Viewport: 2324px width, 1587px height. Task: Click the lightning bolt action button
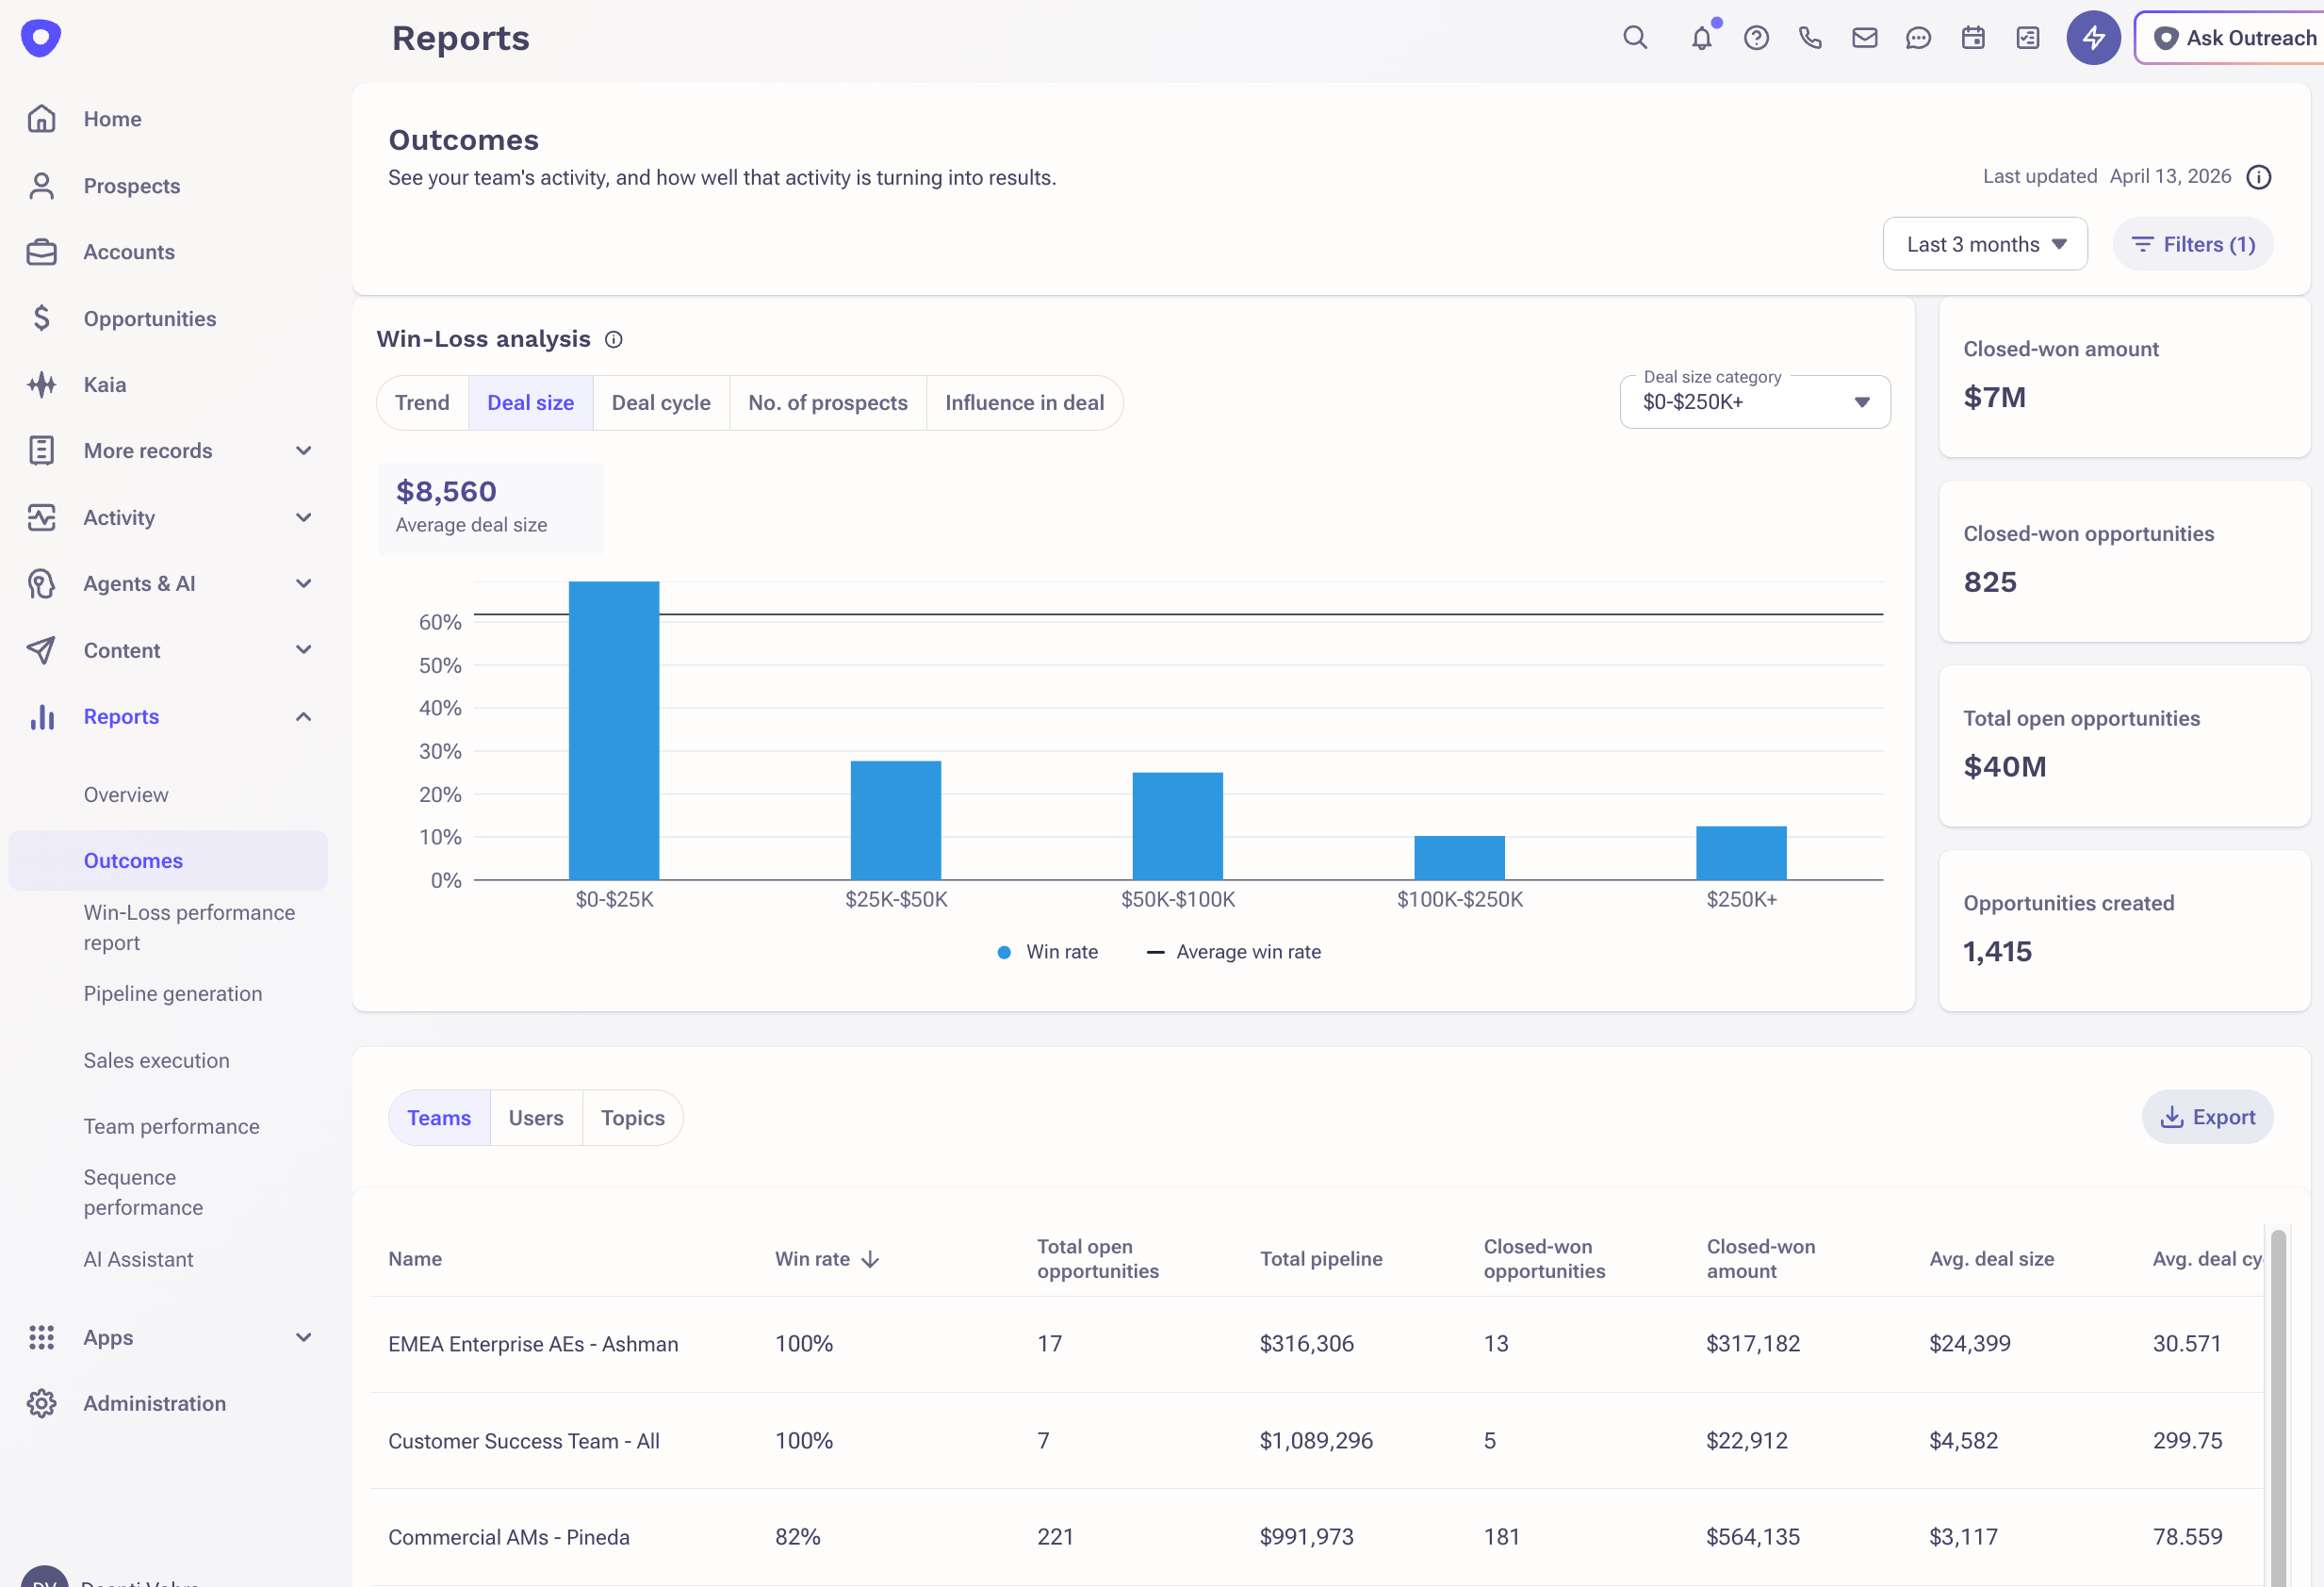(x=2092, y=38)
